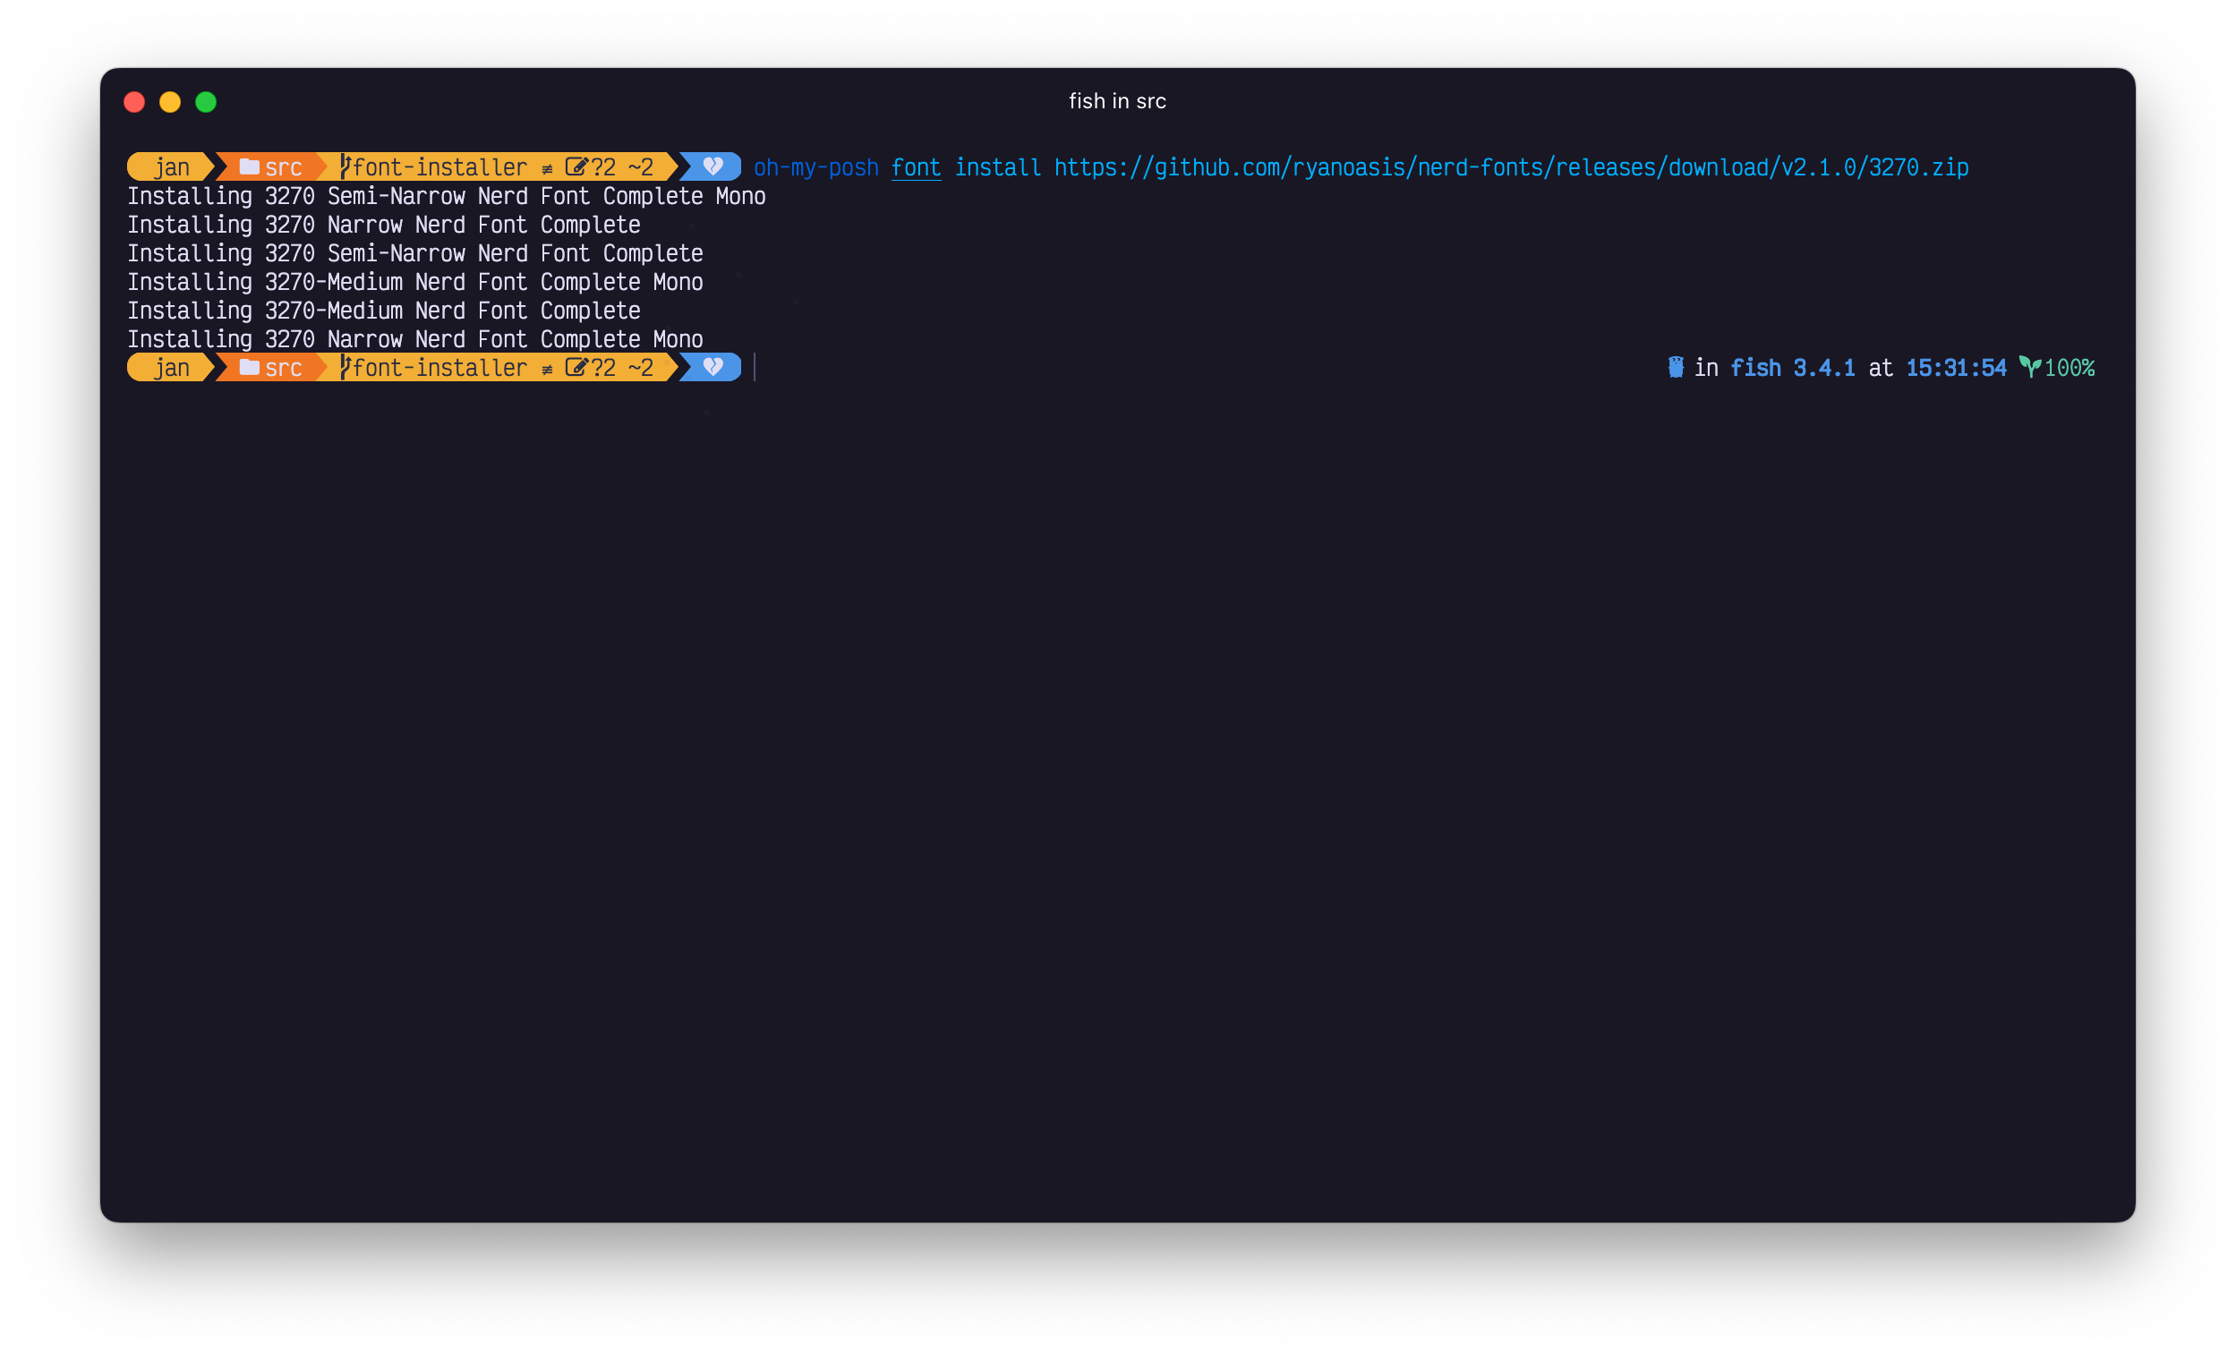Select the oh-my-posh command text
The height and width of the screenshot is (1355, 2236).
tap(815, 167)
